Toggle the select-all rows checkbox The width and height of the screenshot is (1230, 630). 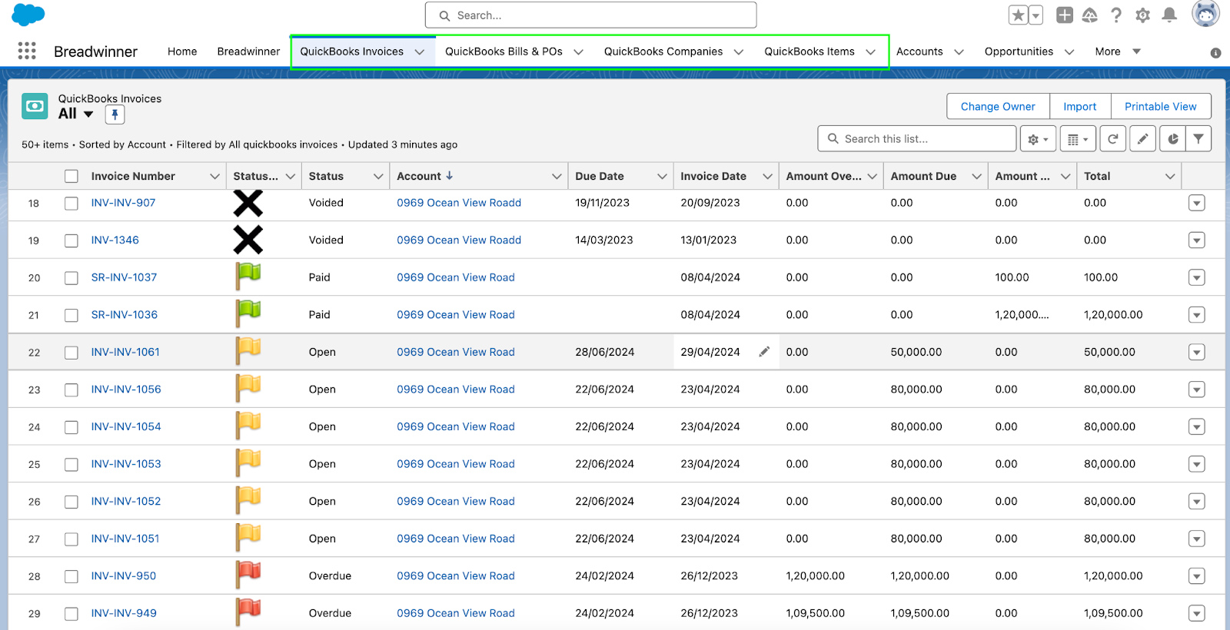tap(71, 176)
